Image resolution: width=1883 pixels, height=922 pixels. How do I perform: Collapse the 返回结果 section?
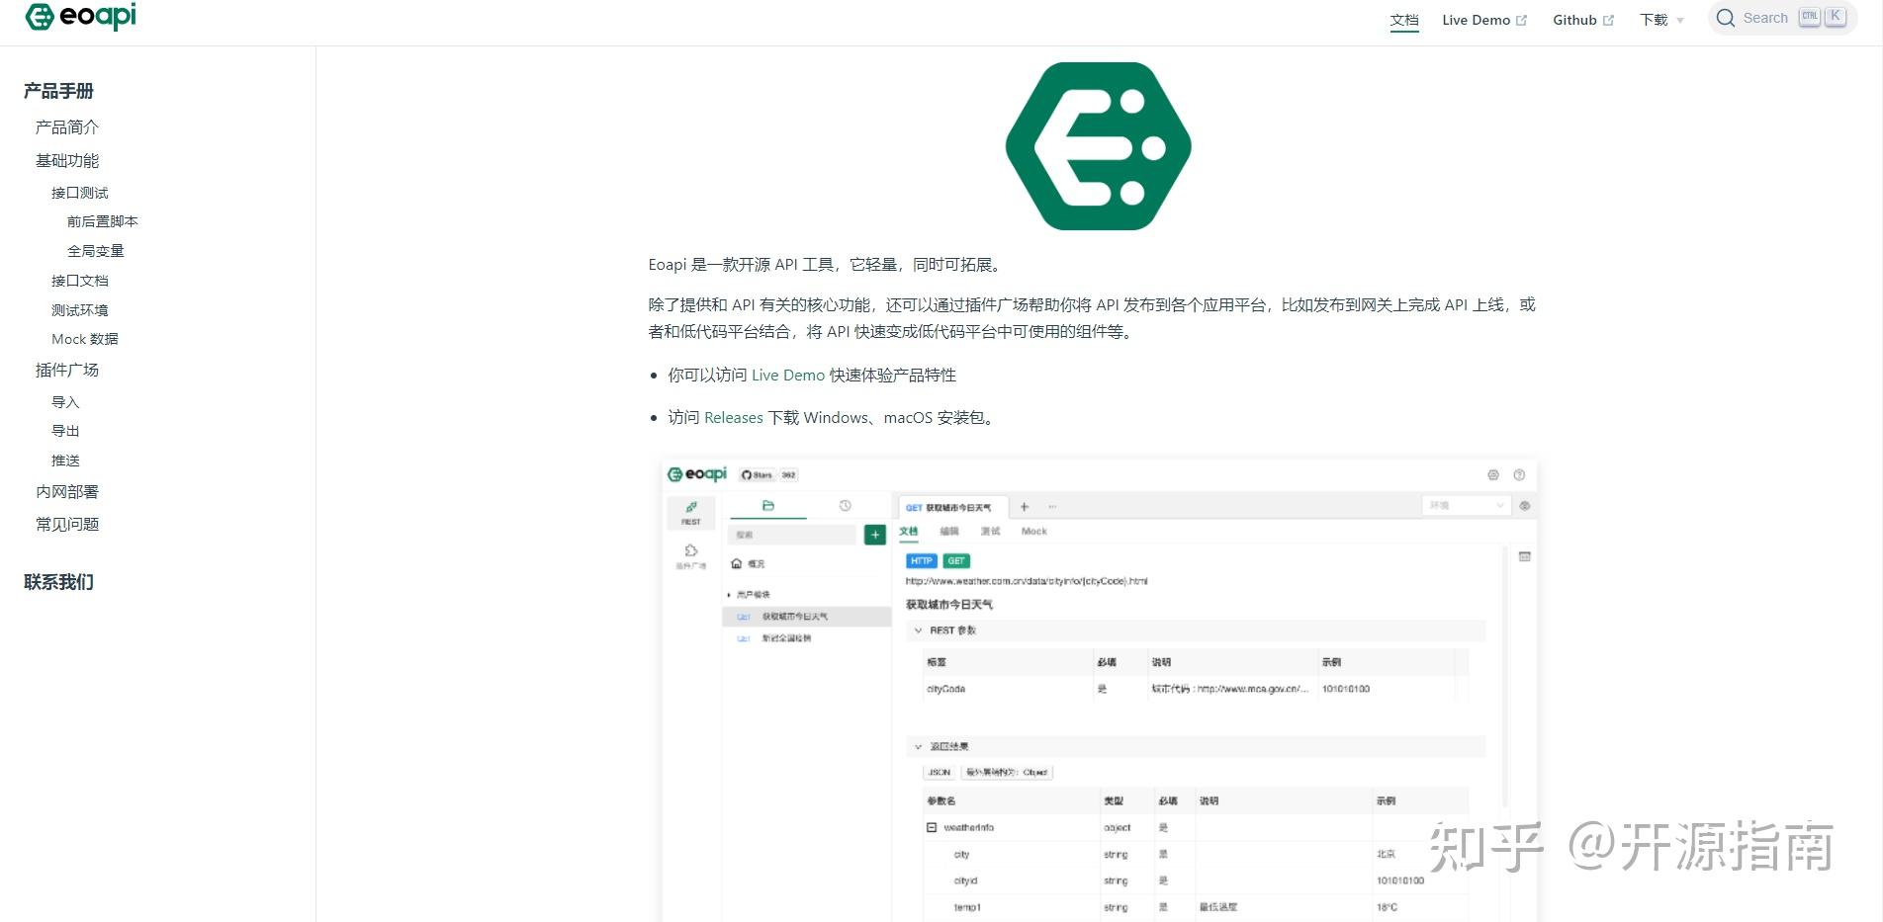click(918, 746)
